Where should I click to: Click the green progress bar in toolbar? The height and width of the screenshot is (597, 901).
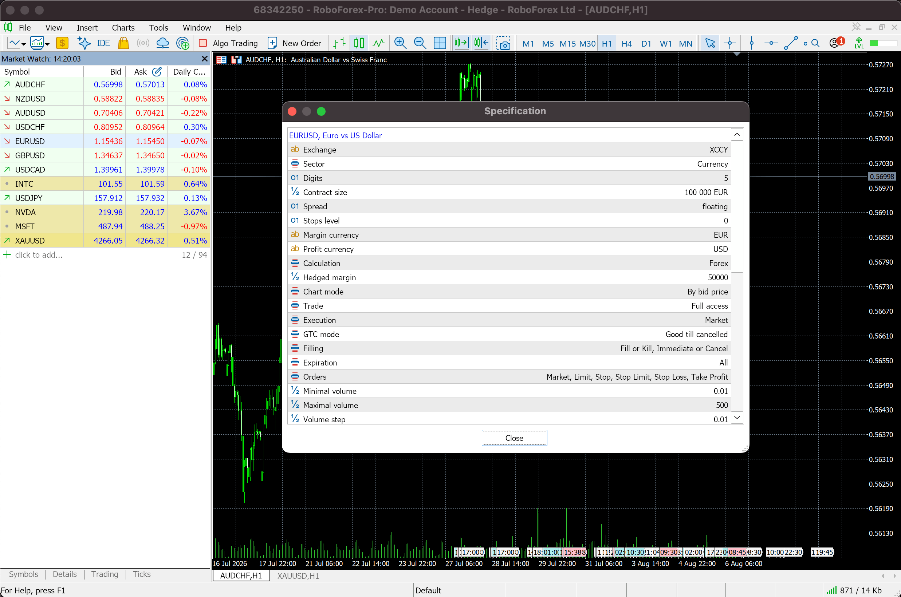(x=883, y=43)
